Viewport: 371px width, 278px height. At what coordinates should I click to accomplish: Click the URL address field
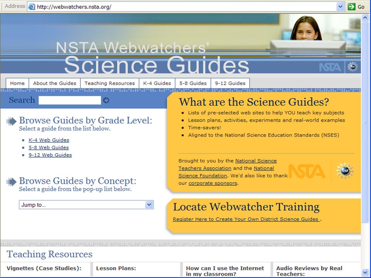(186, 7)
